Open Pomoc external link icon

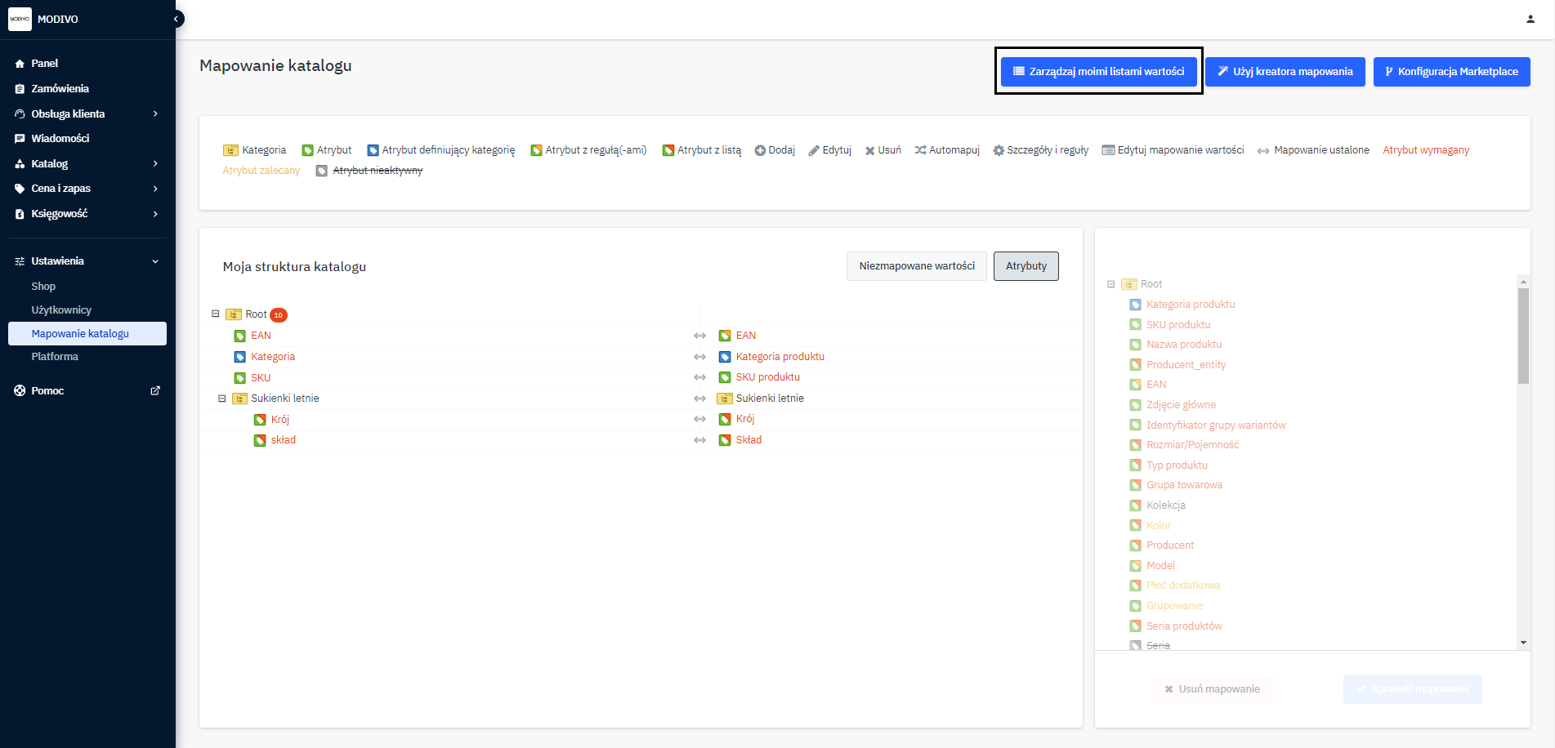[x=155, y=391]
